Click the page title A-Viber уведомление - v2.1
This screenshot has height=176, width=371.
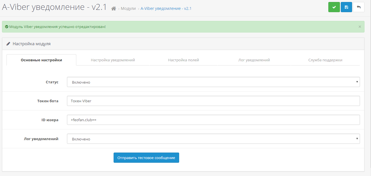pyautogui.click(x=54, y=7)
